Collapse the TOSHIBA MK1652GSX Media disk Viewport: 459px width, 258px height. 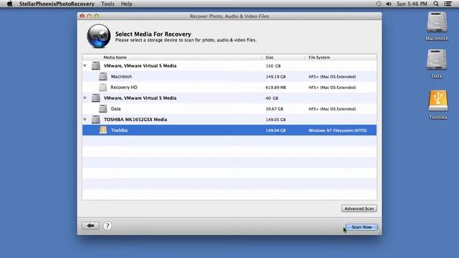click(85, 120)
